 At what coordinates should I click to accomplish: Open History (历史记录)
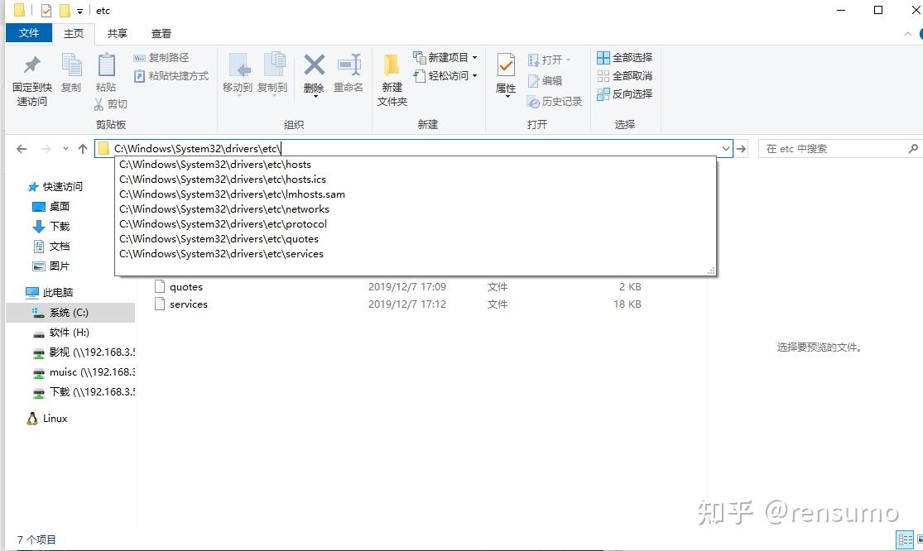[555, 101]
